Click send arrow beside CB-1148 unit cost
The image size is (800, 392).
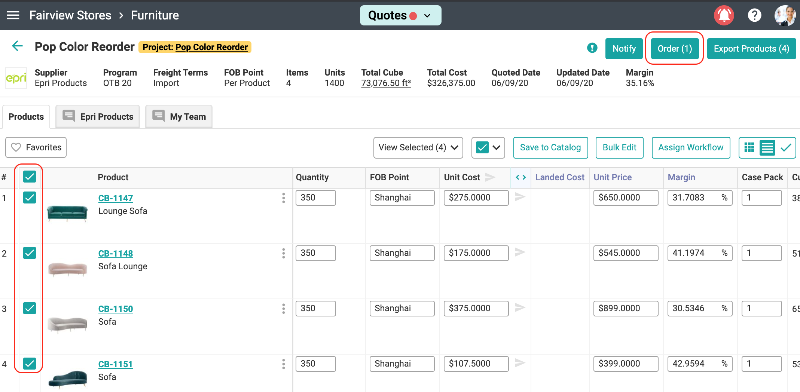click(x=520, y=252)
